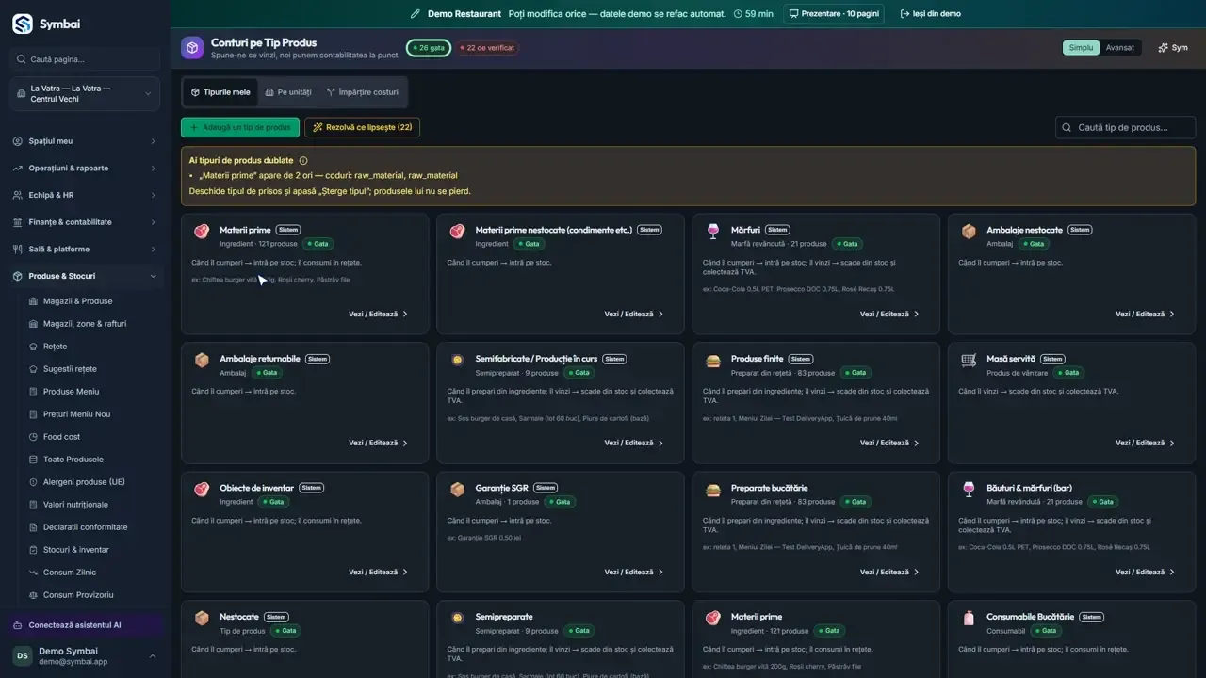Viewport: 1206px width, 678px height.
Task: Click Adaugă un tip de produs button
Action: pyautogui.click(x=240, y=127)
